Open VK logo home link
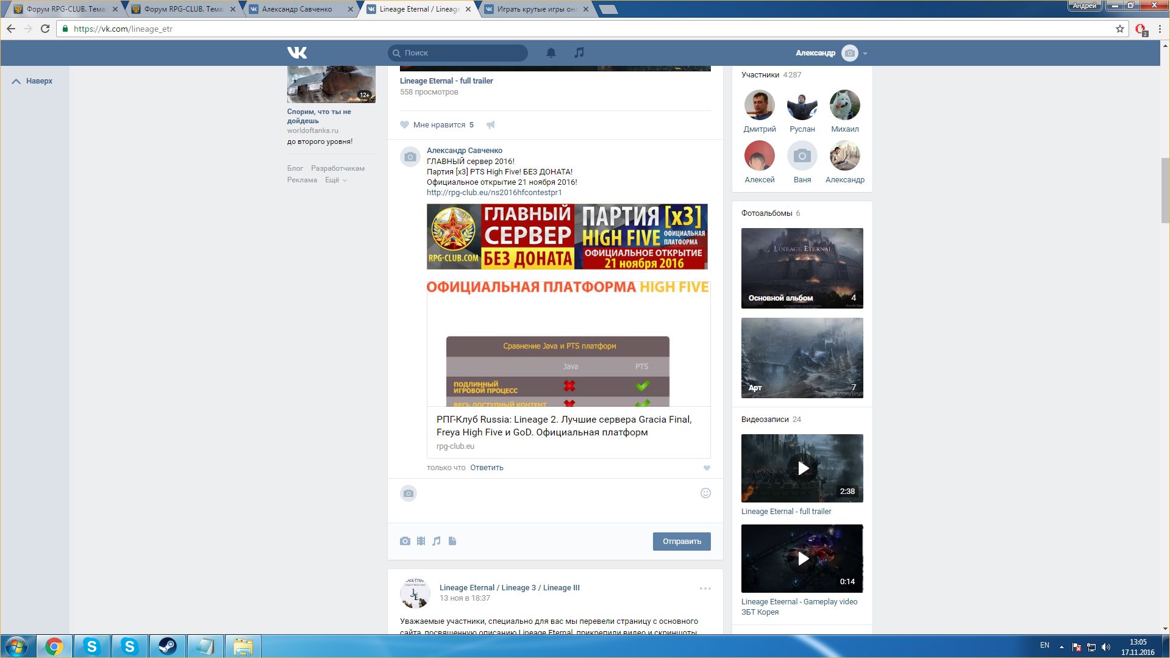The width and height of the screenshot is (1170, 658). click(297, 53)
